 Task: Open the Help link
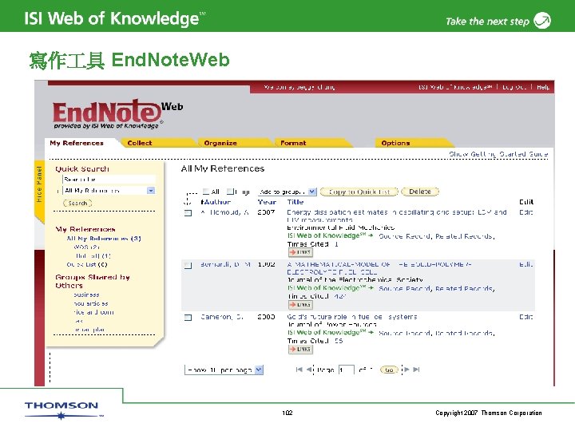(543, 87)
